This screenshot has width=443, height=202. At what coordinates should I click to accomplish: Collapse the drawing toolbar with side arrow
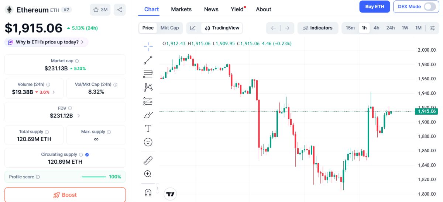click(158, 188)
